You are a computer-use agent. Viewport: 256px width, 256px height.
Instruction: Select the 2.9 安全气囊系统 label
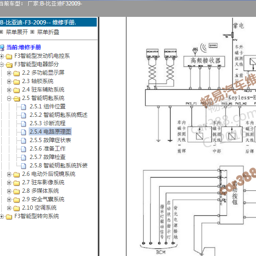[43, 199]
